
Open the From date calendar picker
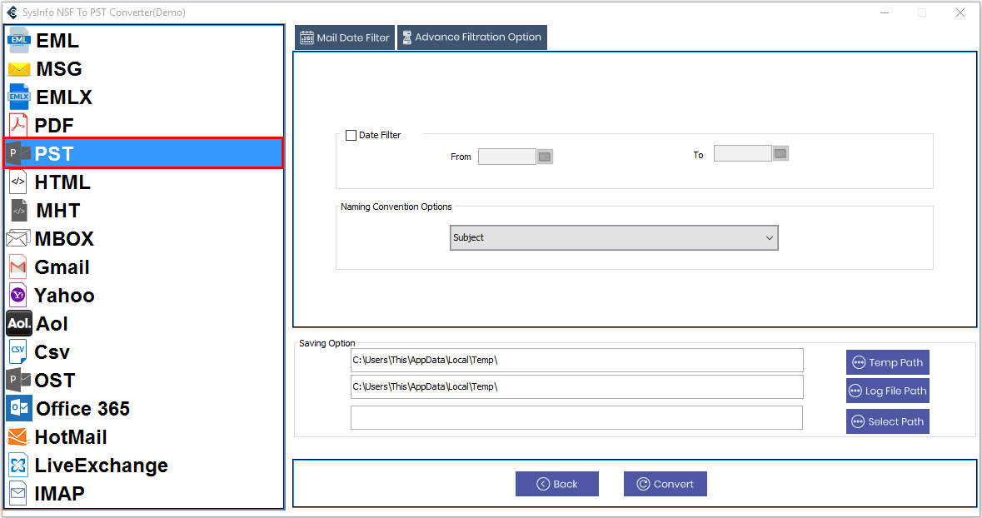click(545, 157)
